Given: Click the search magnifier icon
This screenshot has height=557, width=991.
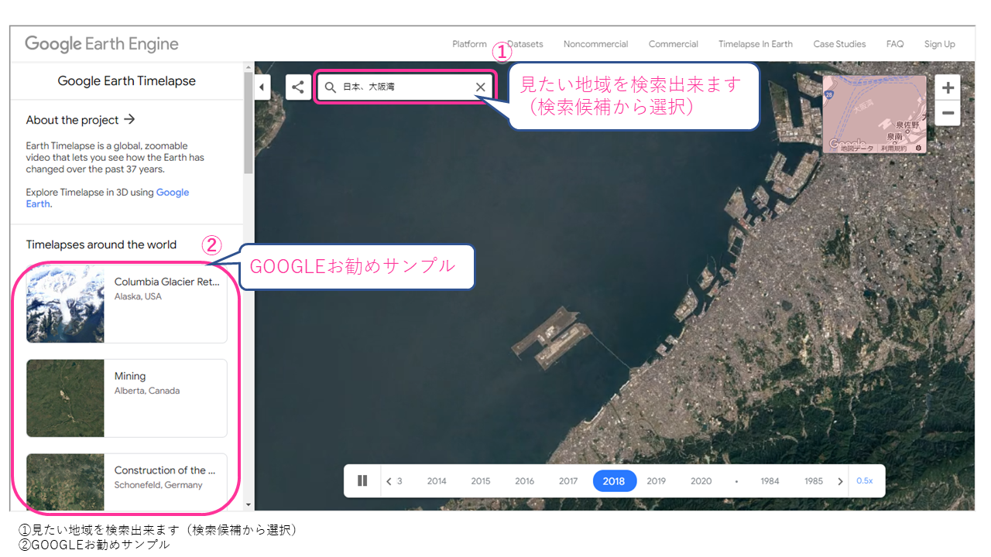Looking at the screenshot, I should [x=331, y=87].
